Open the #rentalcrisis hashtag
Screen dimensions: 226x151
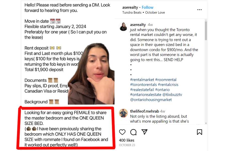point(168,85)
